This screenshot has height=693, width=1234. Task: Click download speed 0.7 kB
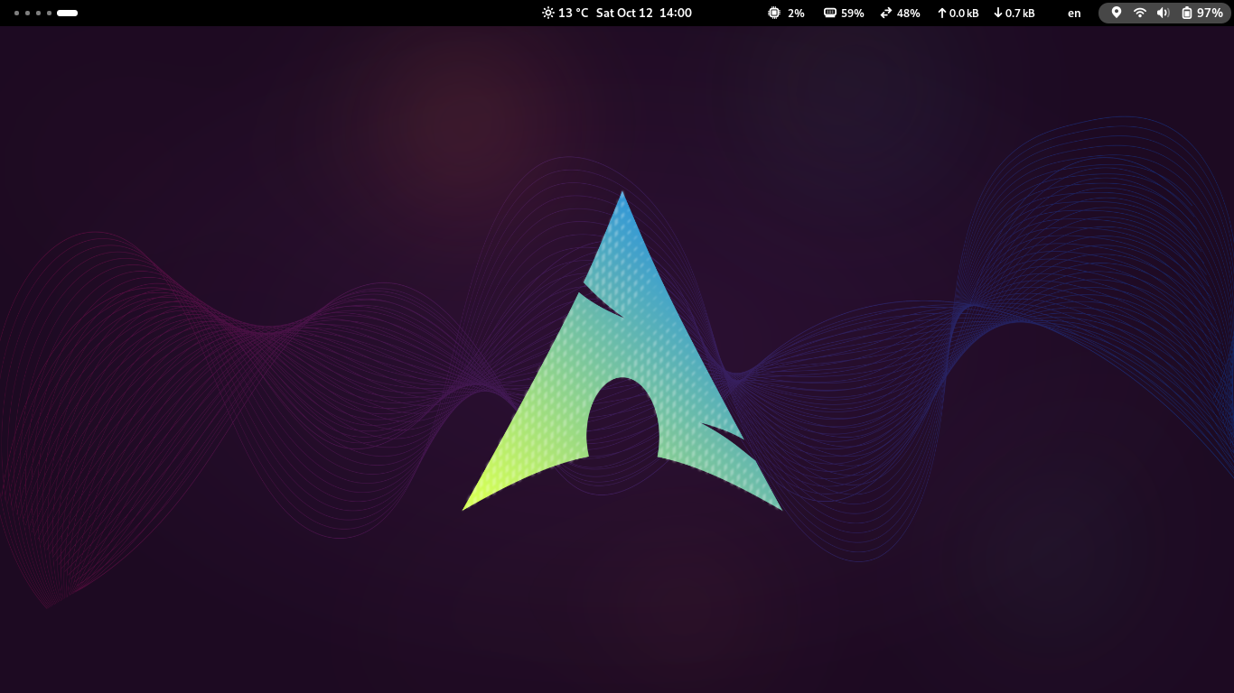pyautogui.click(x=1020, y=13)
